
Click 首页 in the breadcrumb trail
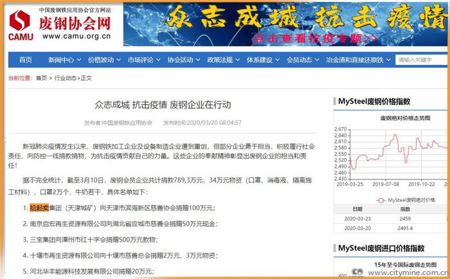click(x=41, y=78)
